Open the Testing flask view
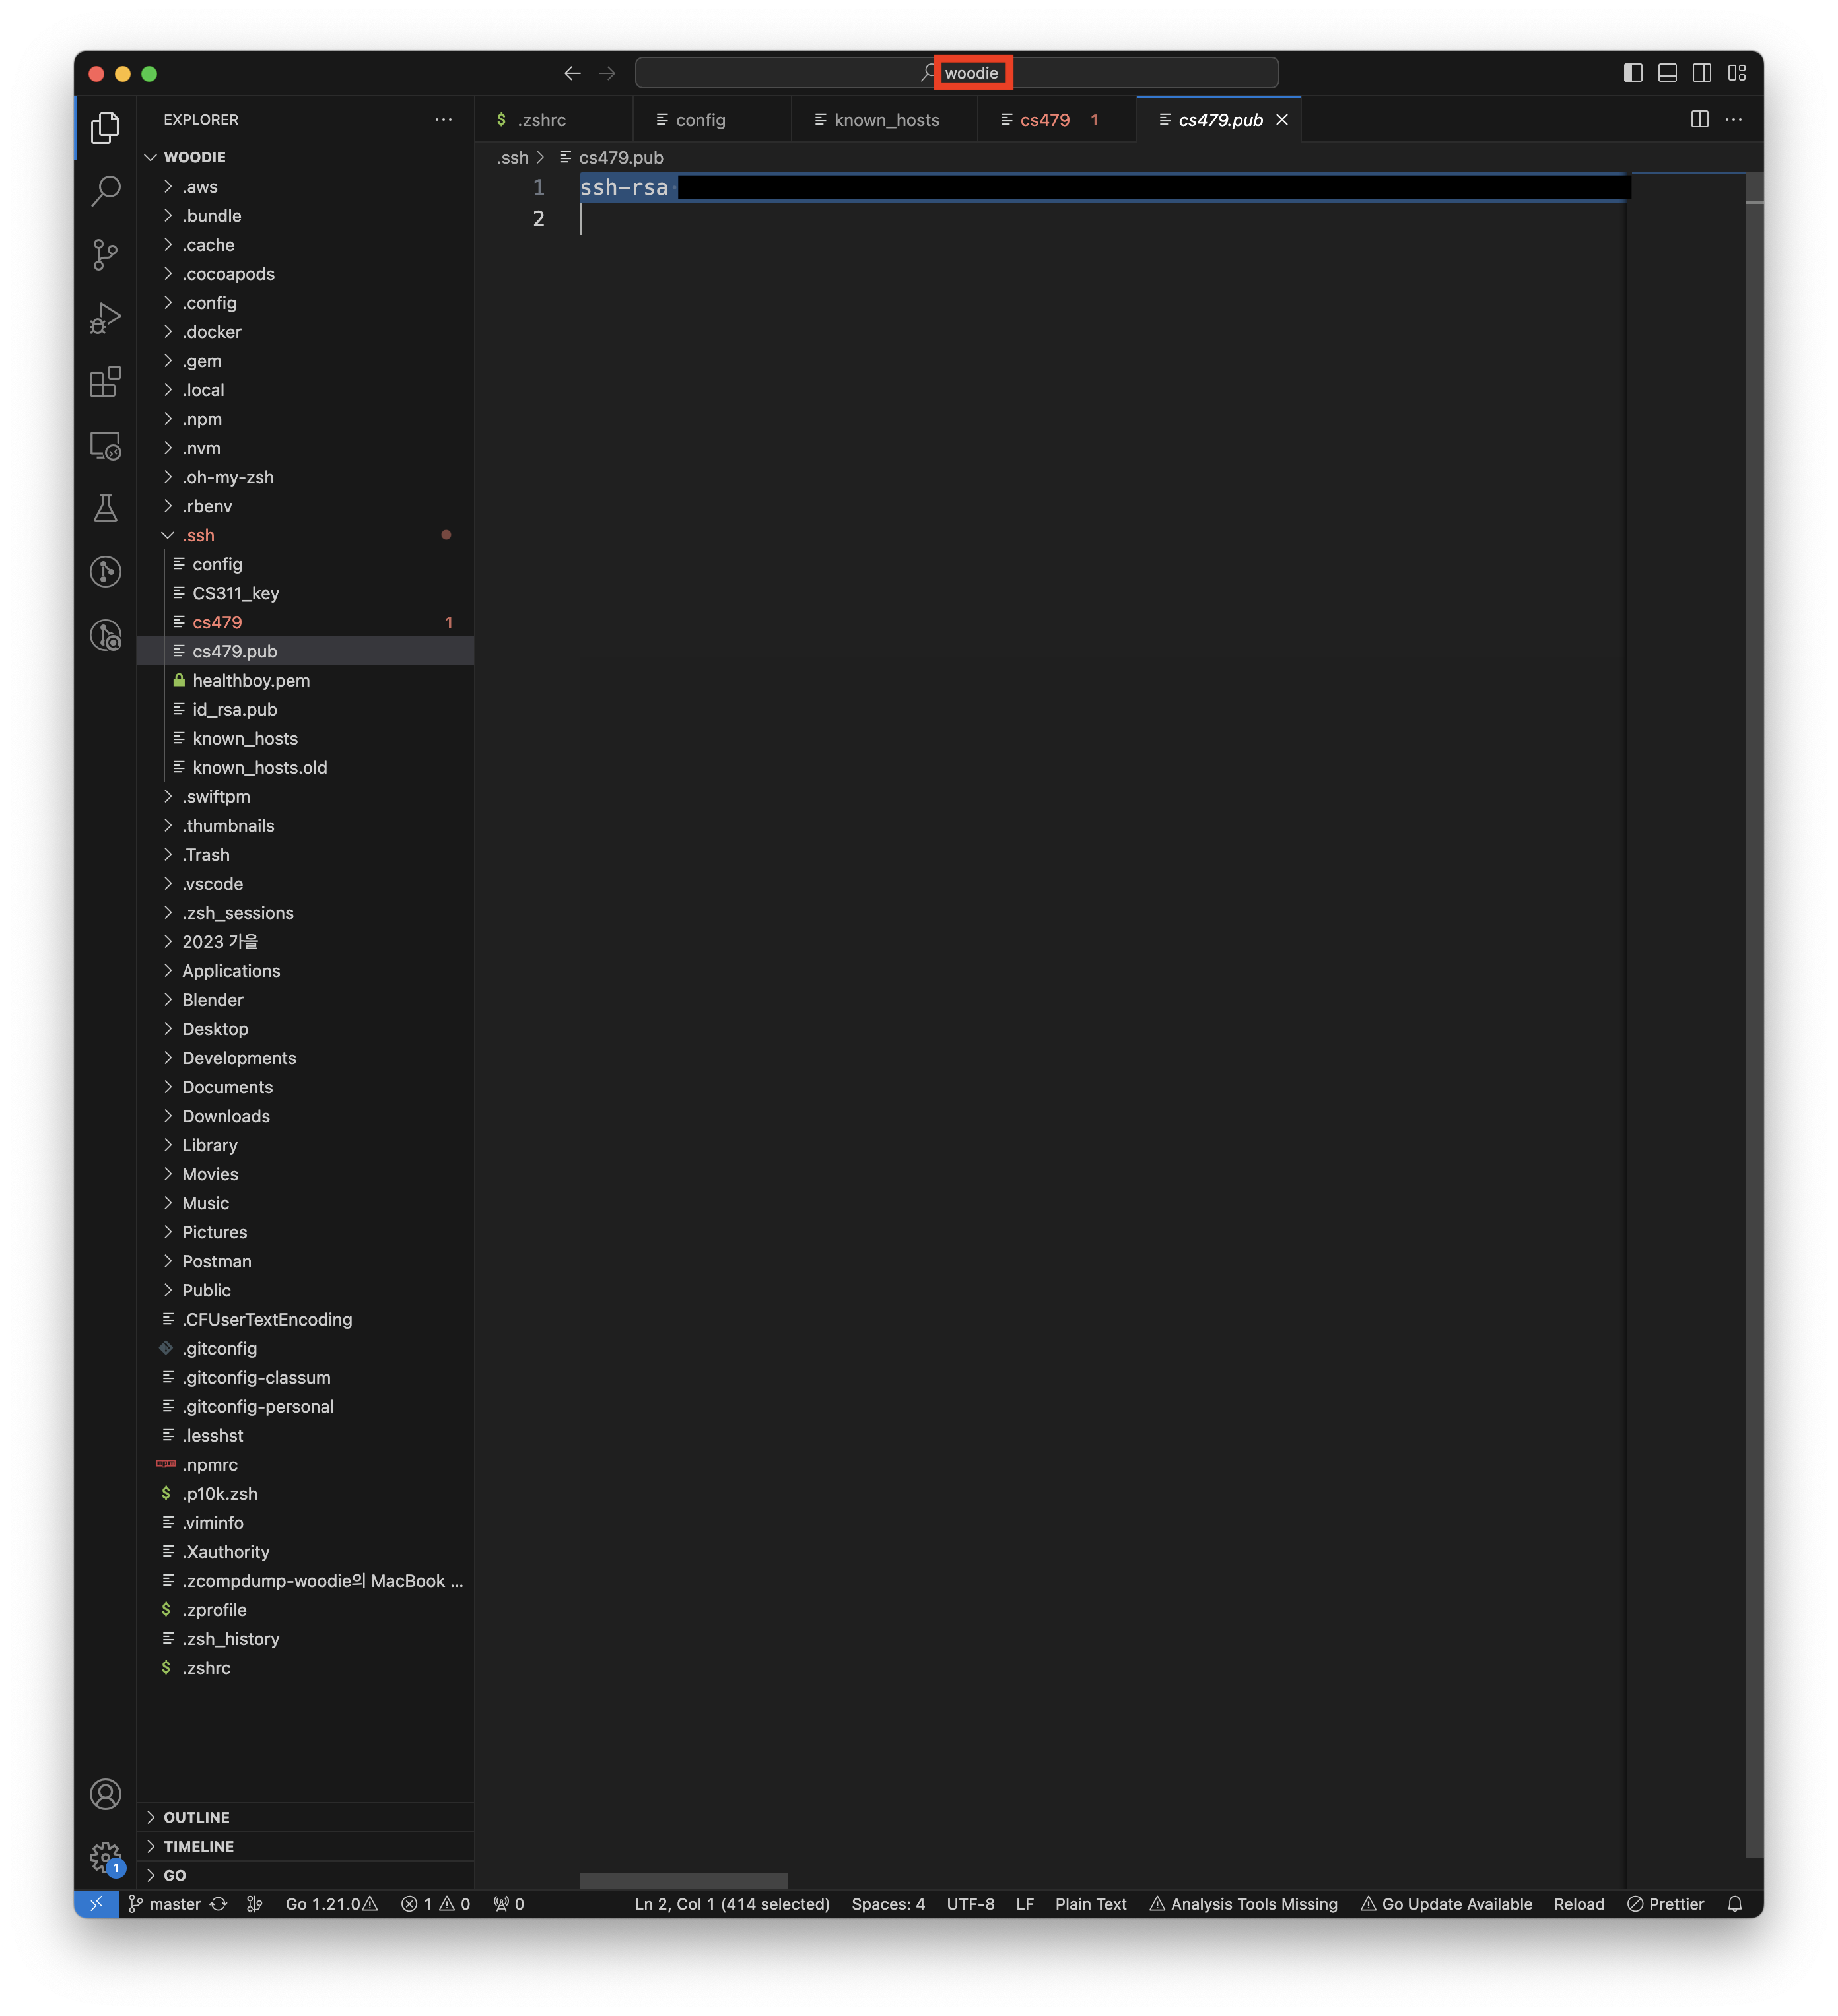1838x2016 pixels. point(105,508)
